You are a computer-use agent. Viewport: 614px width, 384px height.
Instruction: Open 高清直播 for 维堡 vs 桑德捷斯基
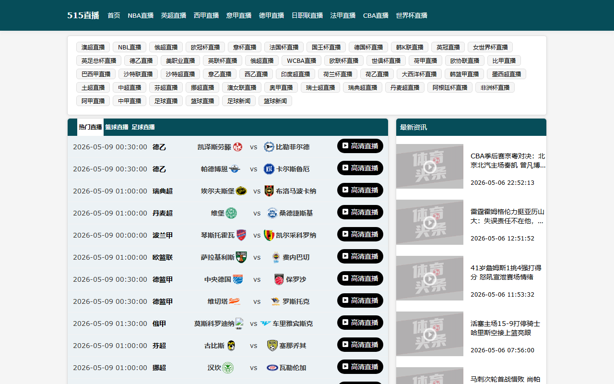click(x=360, y=212)
